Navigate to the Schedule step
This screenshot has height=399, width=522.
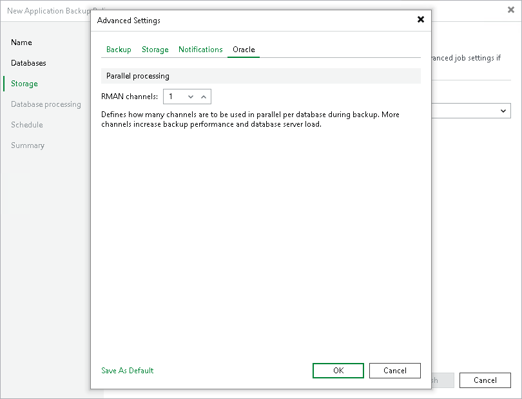point(26,125)
